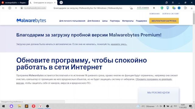Click the БЕСПЛАТНАЯ ЗАГРУЗКА button
The height and width of the screenshot is (109, 195).
(x=164, y=21)
